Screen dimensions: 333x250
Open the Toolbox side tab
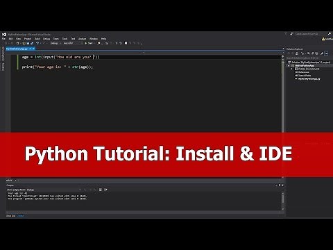coord(3,67)
